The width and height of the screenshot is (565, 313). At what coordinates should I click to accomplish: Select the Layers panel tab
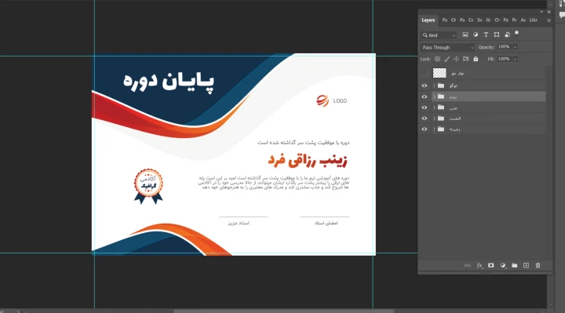[428, 20]
